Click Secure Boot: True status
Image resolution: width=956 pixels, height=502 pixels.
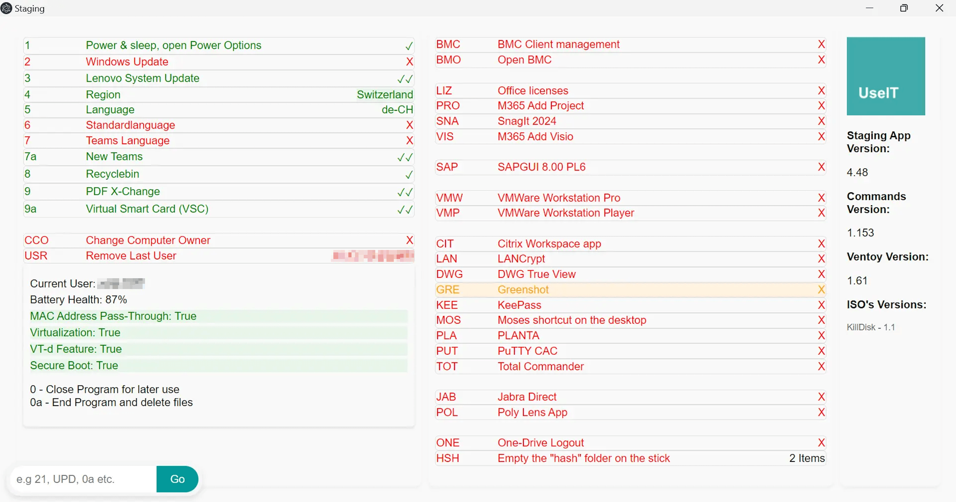pos(219,366)
